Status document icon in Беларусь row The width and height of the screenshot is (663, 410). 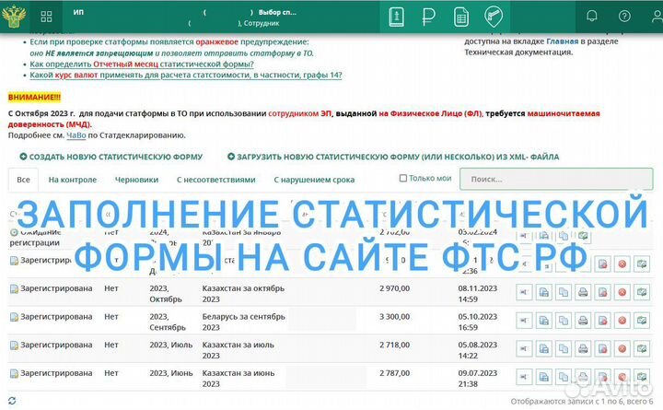click(x=14, y=317)
